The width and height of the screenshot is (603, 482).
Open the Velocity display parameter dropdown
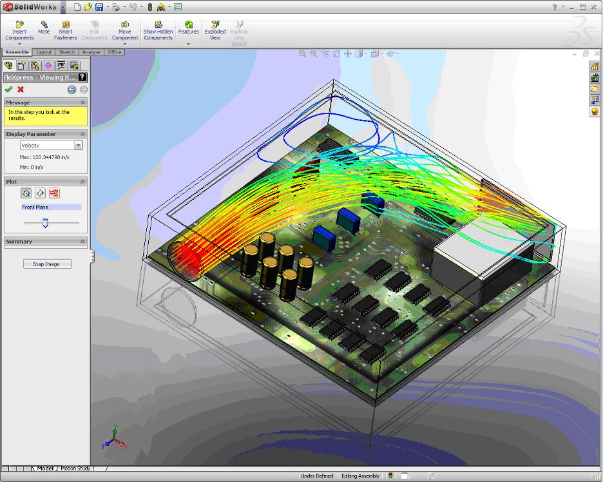79,146
